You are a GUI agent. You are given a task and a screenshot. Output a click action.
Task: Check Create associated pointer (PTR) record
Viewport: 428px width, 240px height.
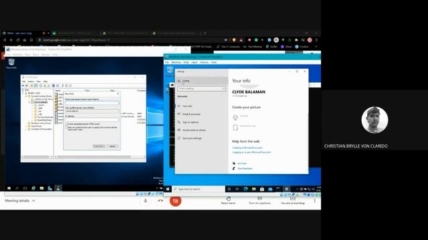66,124
